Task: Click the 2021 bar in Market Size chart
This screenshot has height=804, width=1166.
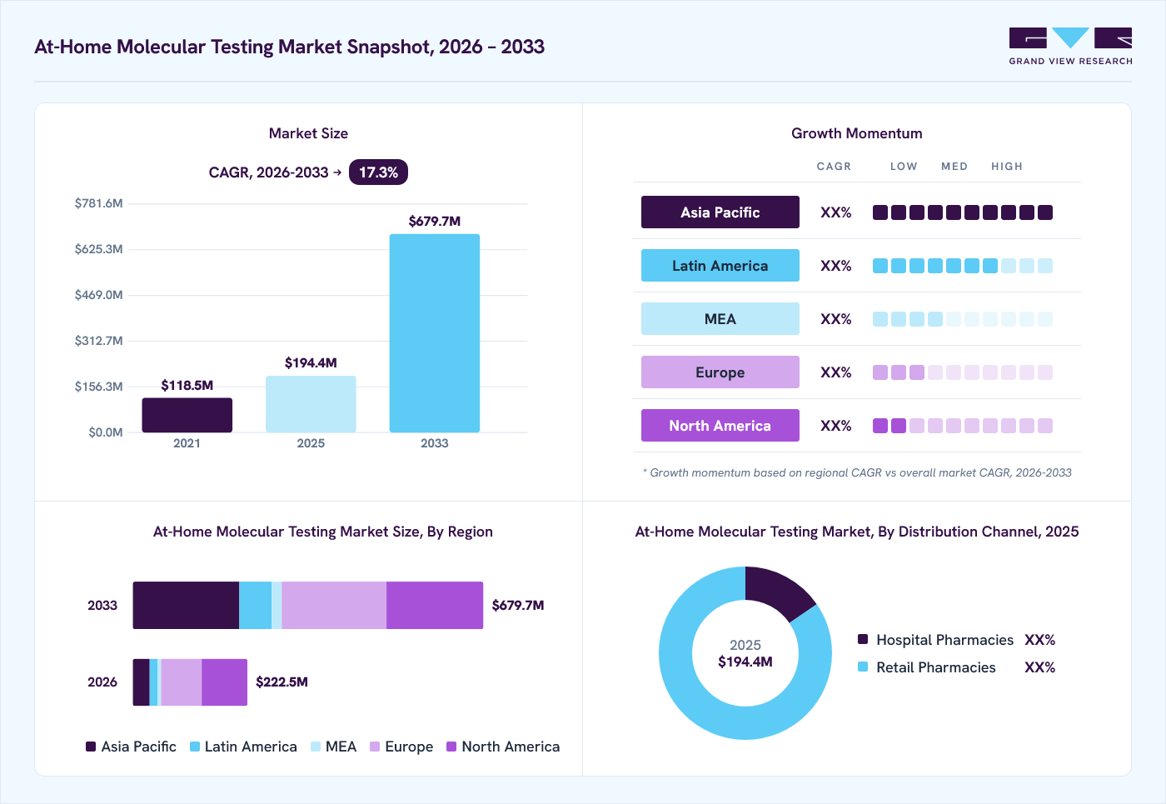Action: tap(187, 415)
